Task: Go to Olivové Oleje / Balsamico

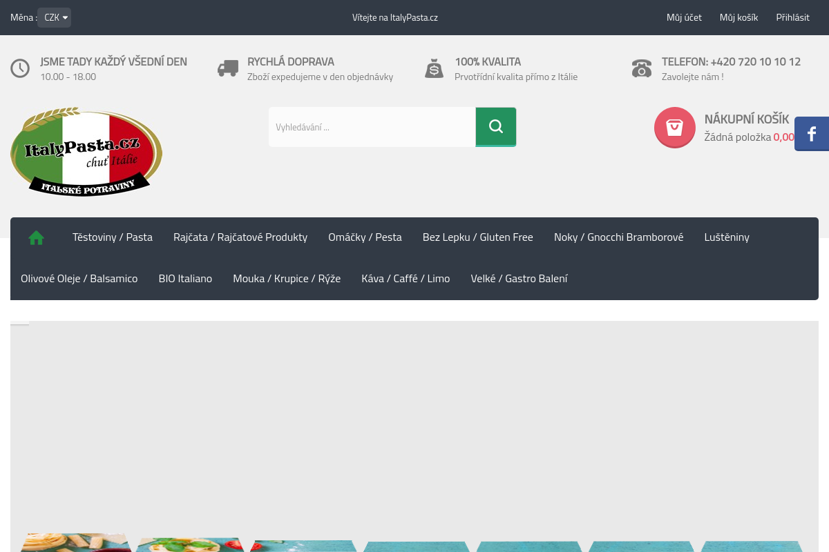Action: tap(79, 279)
